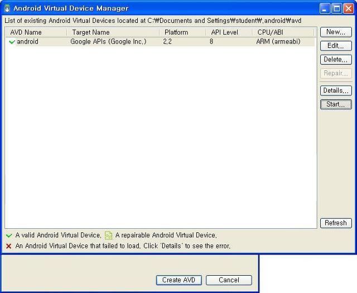357x293 pixels.
Task: Open the Edit... dialog for the AVD
Action: click(x=336, y=46)
